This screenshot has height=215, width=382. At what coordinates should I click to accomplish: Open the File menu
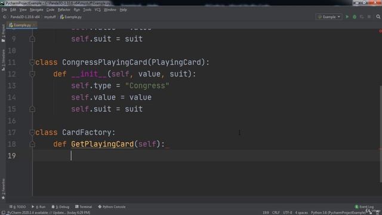[x=4, y=10]
